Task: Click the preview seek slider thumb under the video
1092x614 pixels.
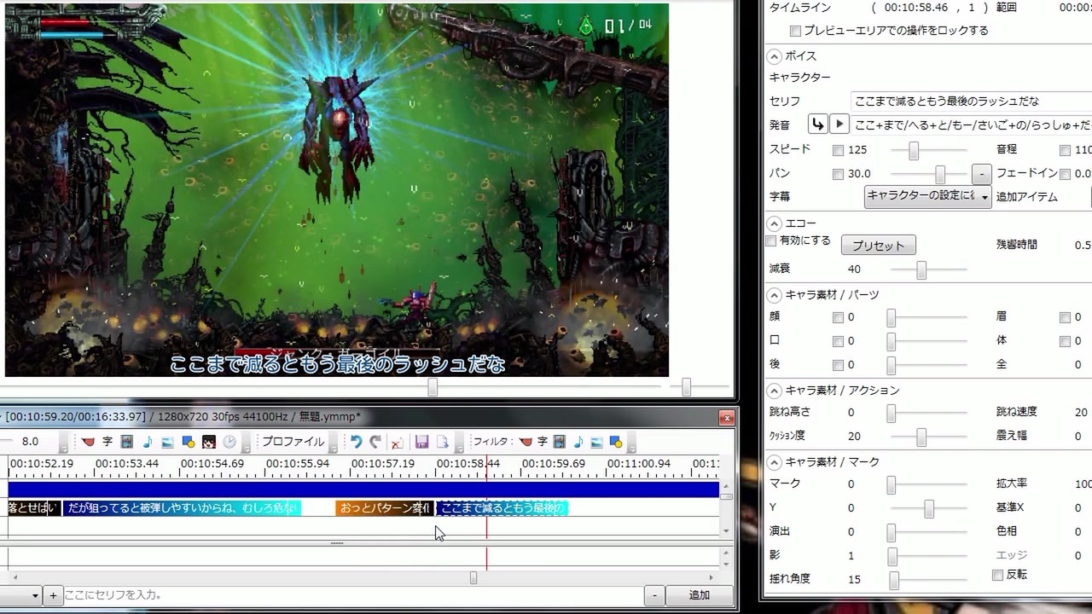Action: pos(433,387)
